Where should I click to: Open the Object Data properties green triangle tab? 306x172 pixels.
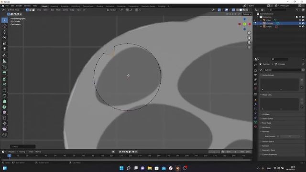(x=255, y=122)
